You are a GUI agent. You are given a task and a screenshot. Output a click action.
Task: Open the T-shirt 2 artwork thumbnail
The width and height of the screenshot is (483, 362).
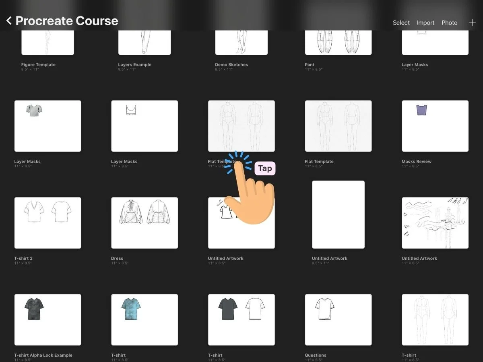pyautogui.click(x=47, y=223)
